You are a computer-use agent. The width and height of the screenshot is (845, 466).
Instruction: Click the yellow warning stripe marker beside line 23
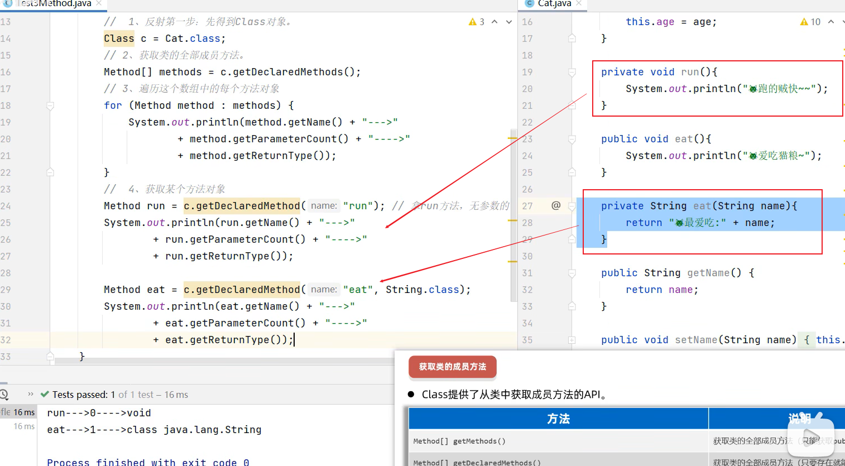coord(513,137)
